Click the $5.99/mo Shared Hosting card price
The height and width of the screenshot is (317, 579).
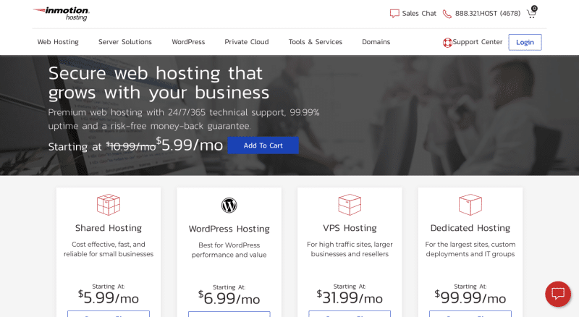tap(109, 297)
